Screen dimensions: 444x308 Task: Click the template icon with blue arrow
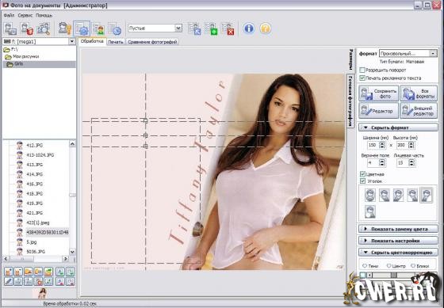pyautogui.click(x=194, y=29)
